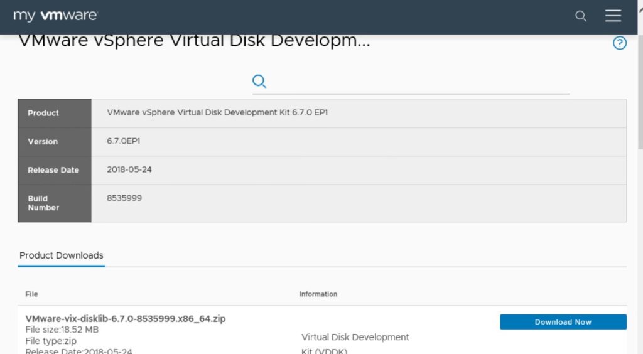Screen dimensions: 643x354
Task: Open the header search magnifier icon
Action: tap(581, 16)
